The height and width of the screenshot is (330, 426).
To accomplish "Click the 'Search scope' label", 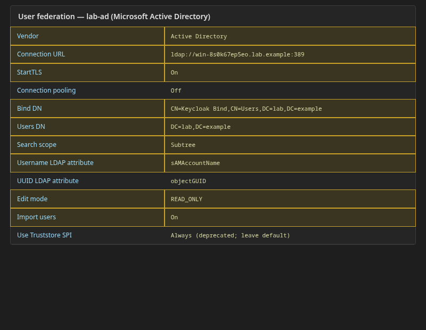I will tap(37, 145).
